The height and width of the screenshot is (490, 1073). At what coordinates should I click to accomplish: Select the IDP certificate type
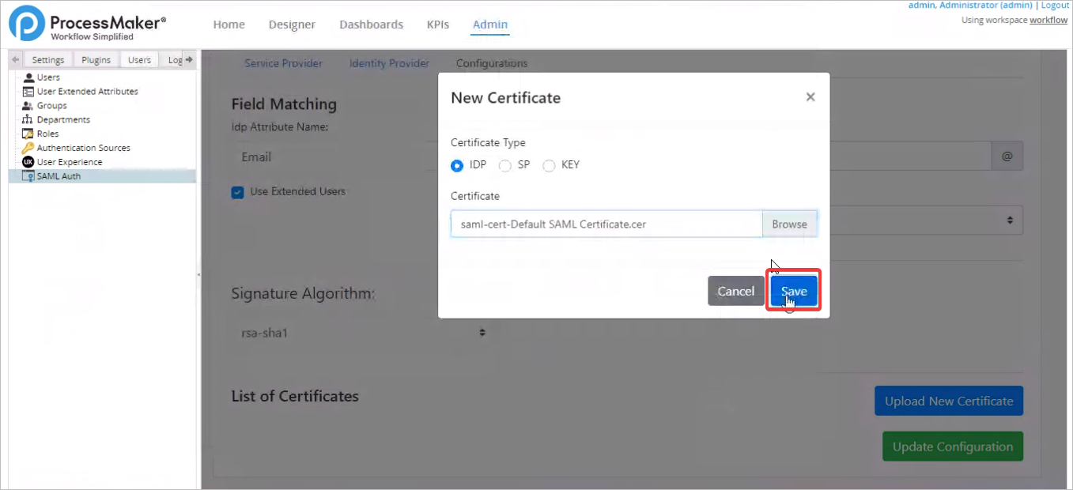click(457, 165)
